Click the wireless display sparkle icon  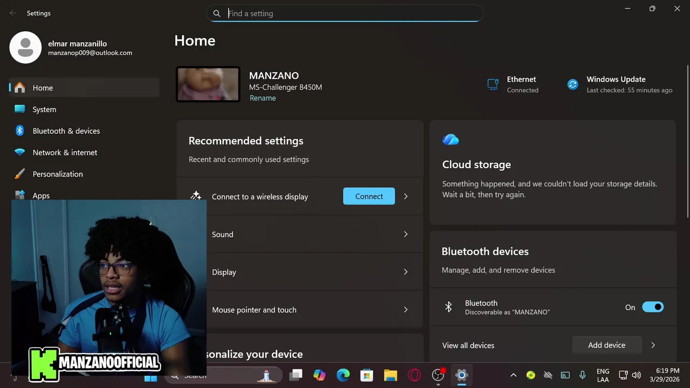196,196
